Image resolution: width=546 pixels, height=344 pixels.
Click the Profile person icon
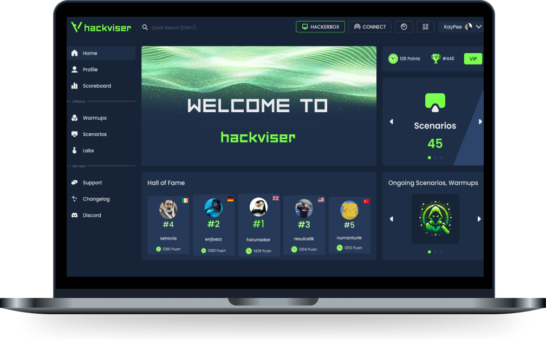click(x=75, y=69)
